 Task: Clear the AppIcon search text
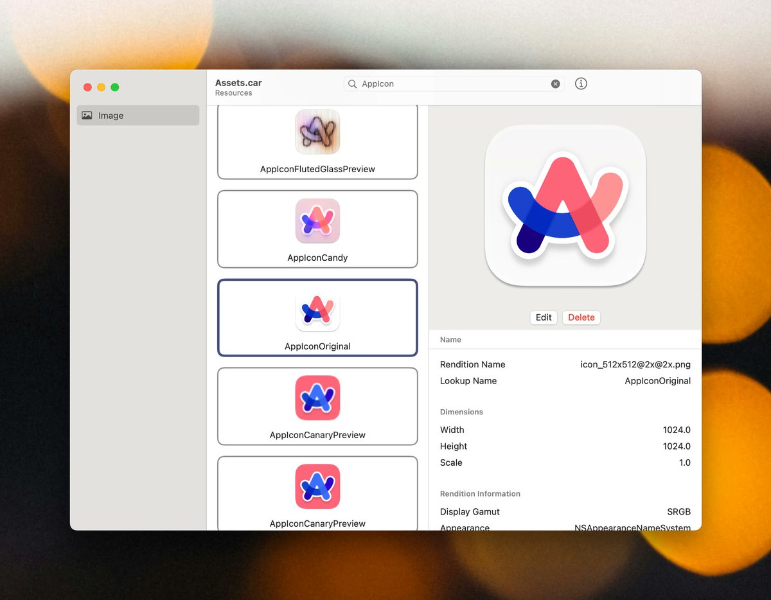[x=555, y=84]
